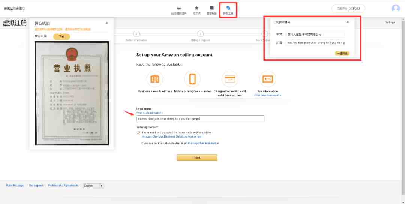405x204 pixels.
Task: Open the 注册模拟资料 registration data menu
Action: coord(179,10)
